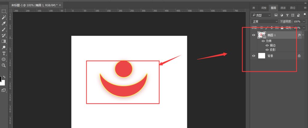Filter layers by shape layers icon
This screenshot has height=128, width=308.
(293, 15)
